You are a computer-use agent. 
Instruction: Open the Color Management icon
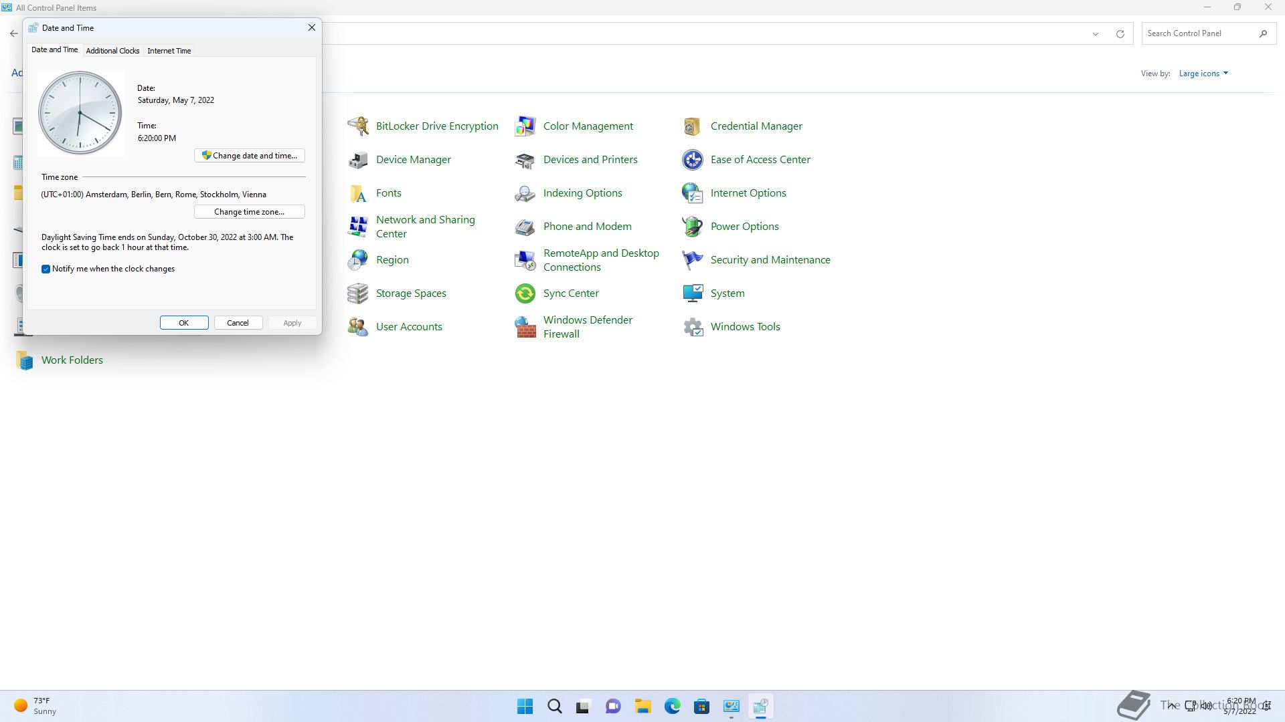525,126
